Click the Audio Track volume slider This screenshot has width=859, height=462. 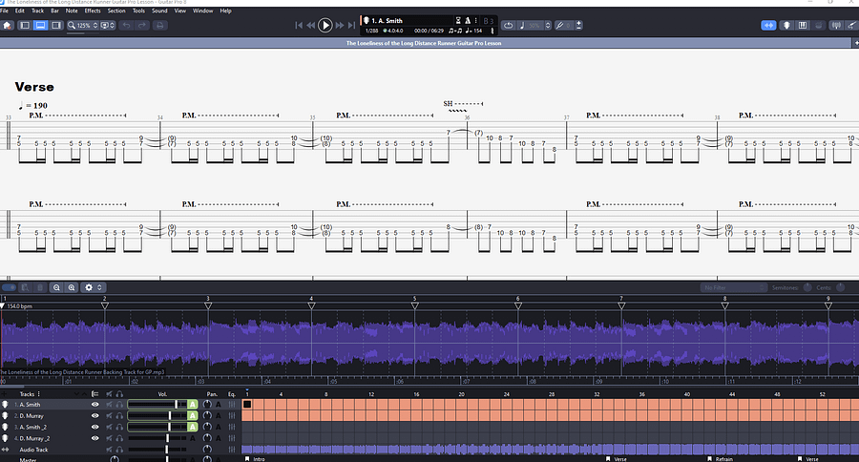click(x=157, y=450)
